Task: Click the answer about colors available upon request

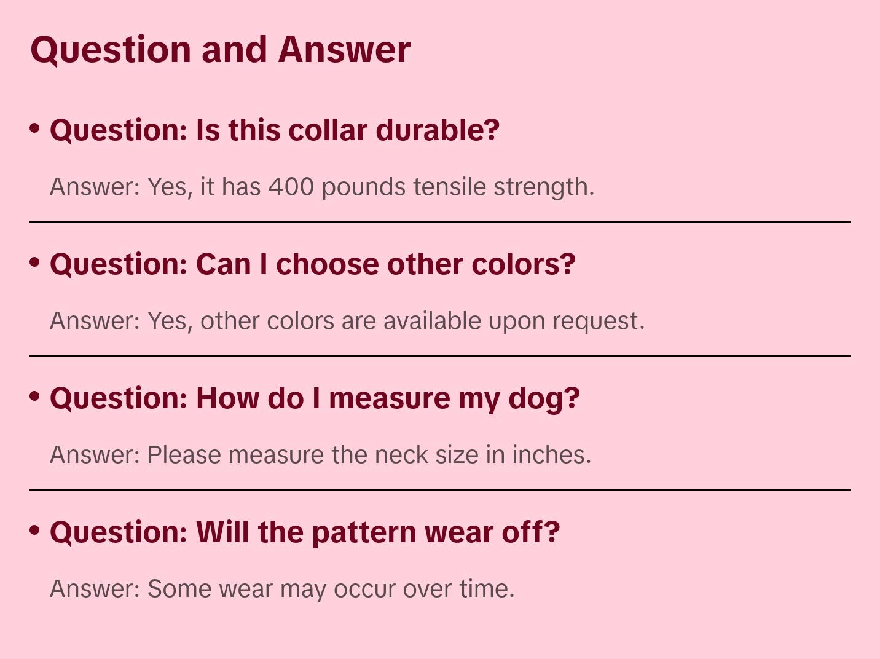Action: 347,321
